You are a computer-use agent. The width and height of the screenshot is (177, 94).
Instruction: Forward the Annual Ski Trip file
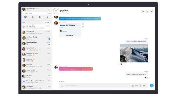click(83, 27)
